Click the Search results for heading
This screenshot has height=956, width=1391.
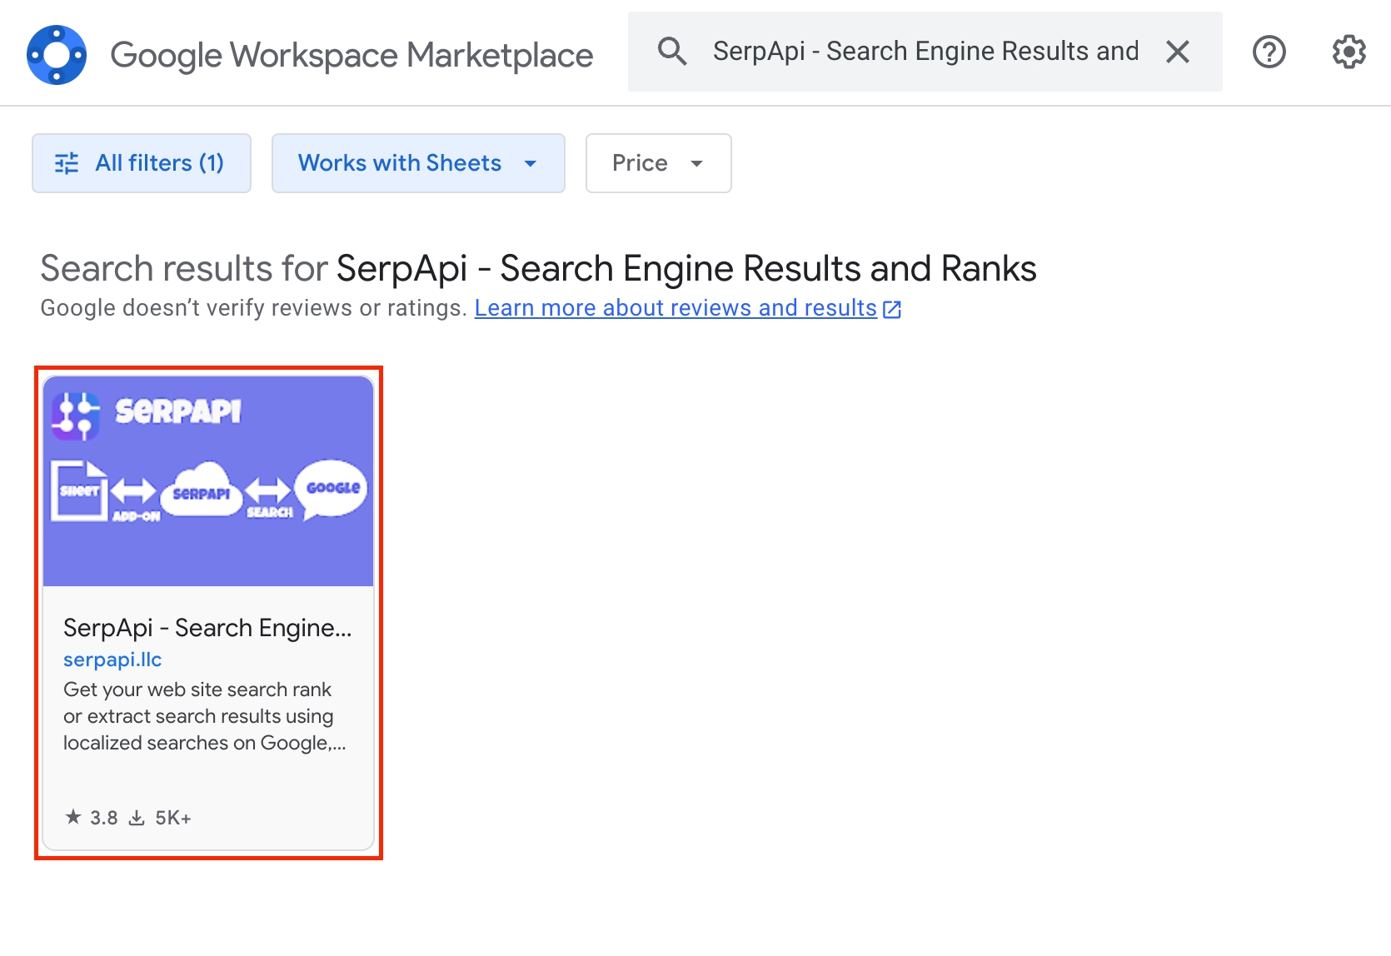coord(538,269)
